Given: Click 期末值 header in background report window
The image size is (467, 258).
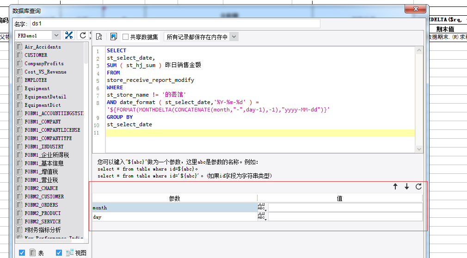Looking at the screenshot, I should coord(445,29).
